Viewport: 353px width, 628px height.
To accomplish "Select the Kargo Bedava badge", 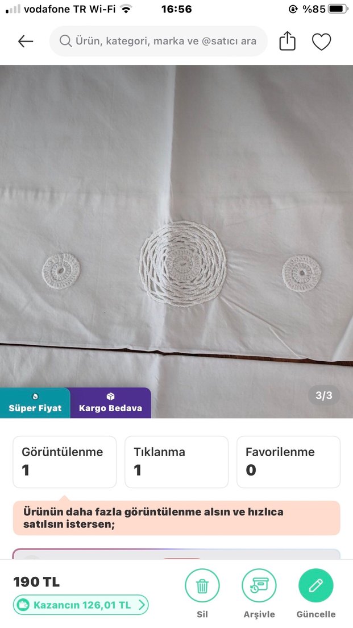I will click(110, 403).
